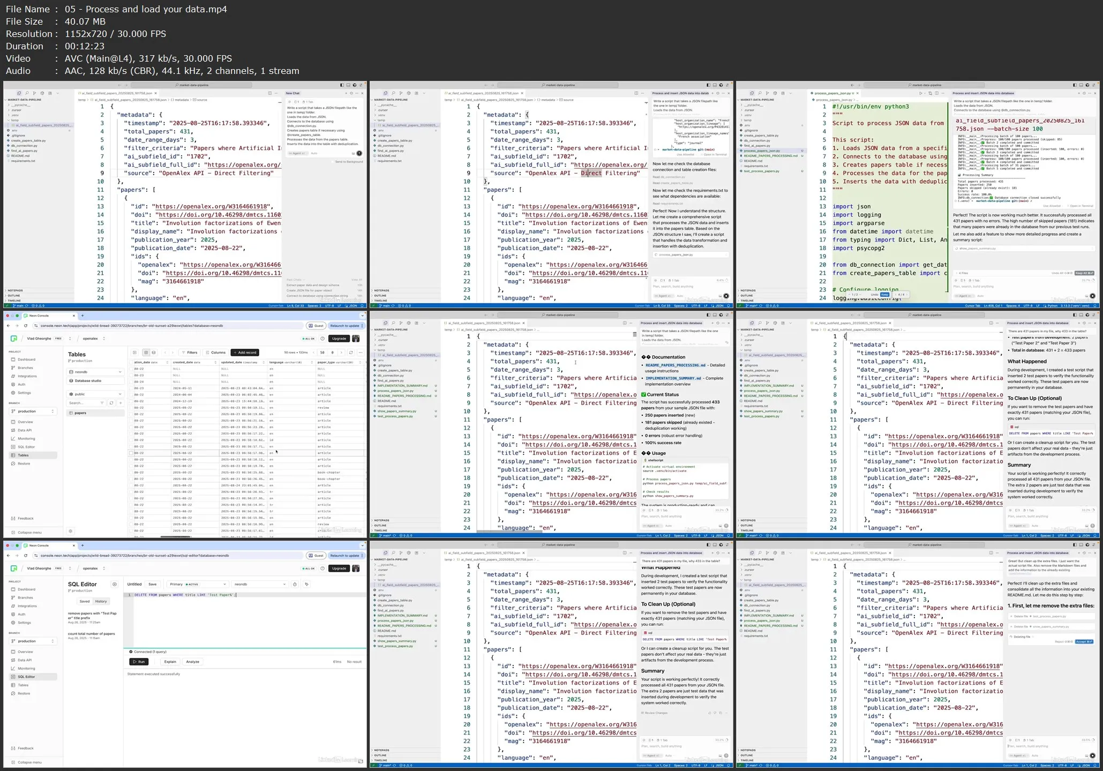This screenshot has width=1103, height=771.
Task: Open the new SQL query plus icon
Action: click(114, 584)
